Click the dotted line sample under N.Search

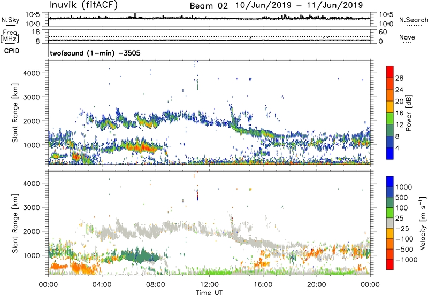(x=414, y=26)
